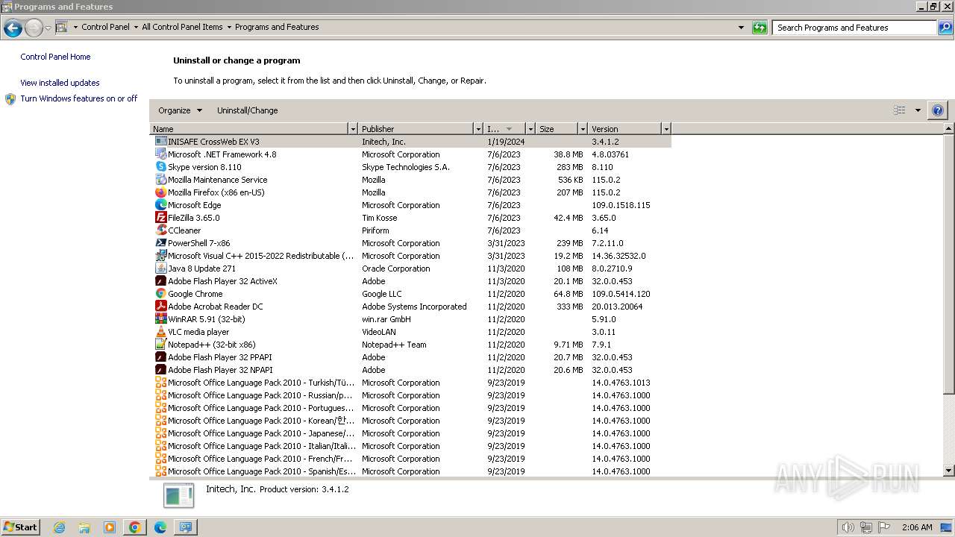Select the Adobe Flash Player 32 PPAPI icon

click(x=160, y=357)
